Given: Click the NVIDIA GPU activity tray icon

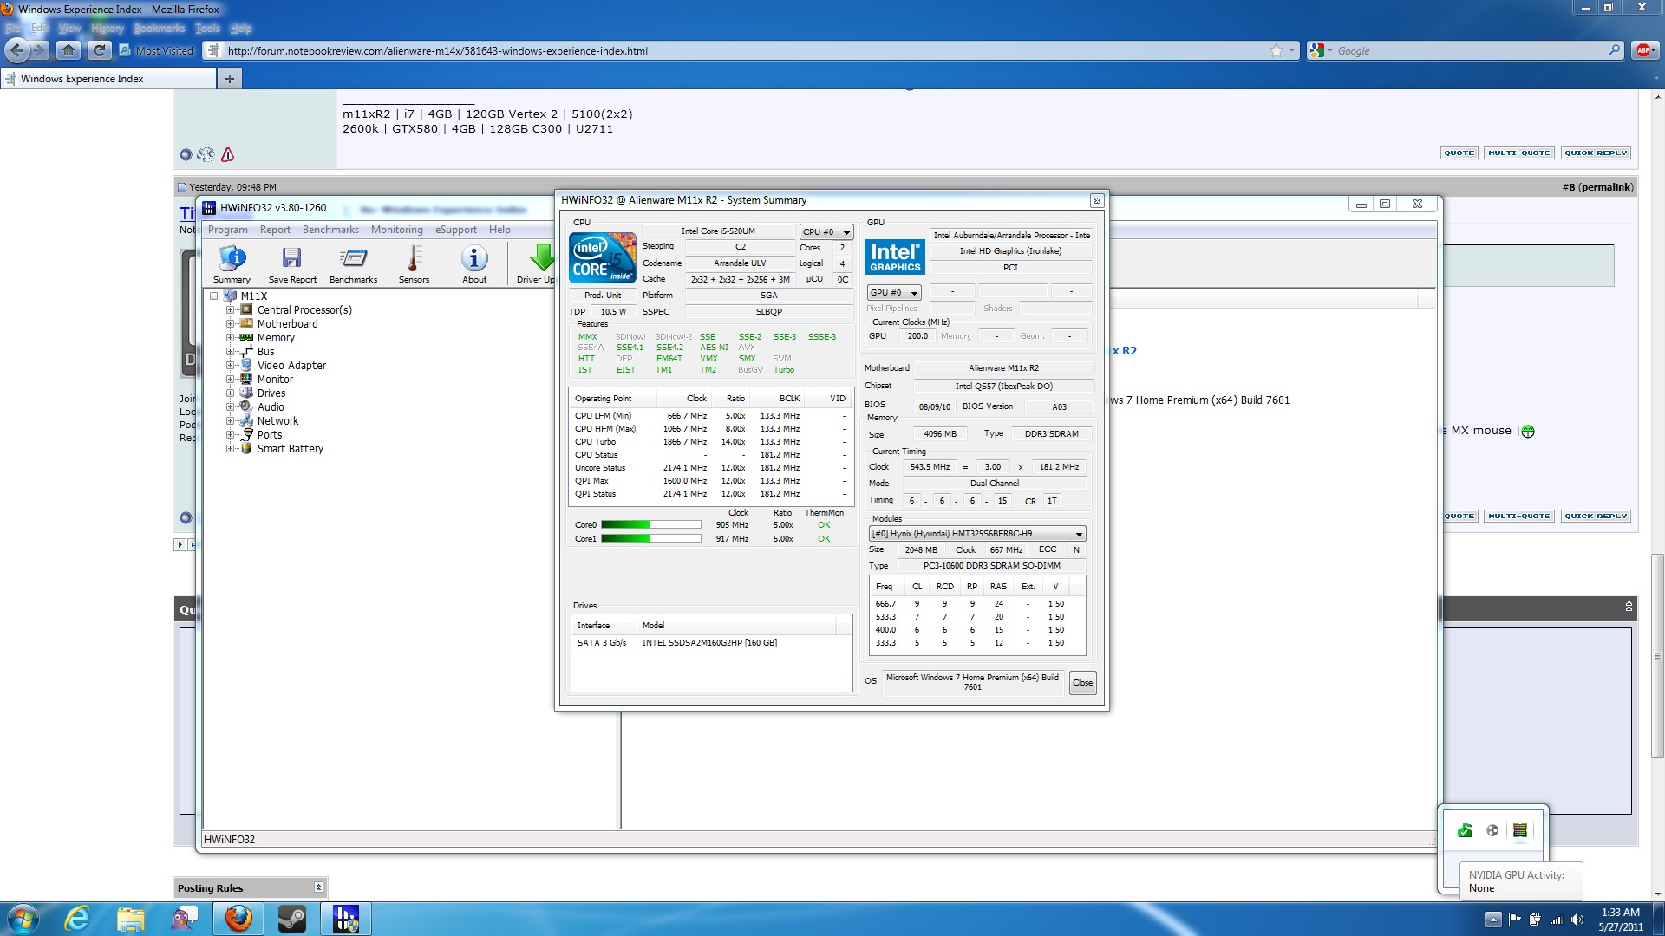Looking at the screenshot, I should [x=1520, y=830].
